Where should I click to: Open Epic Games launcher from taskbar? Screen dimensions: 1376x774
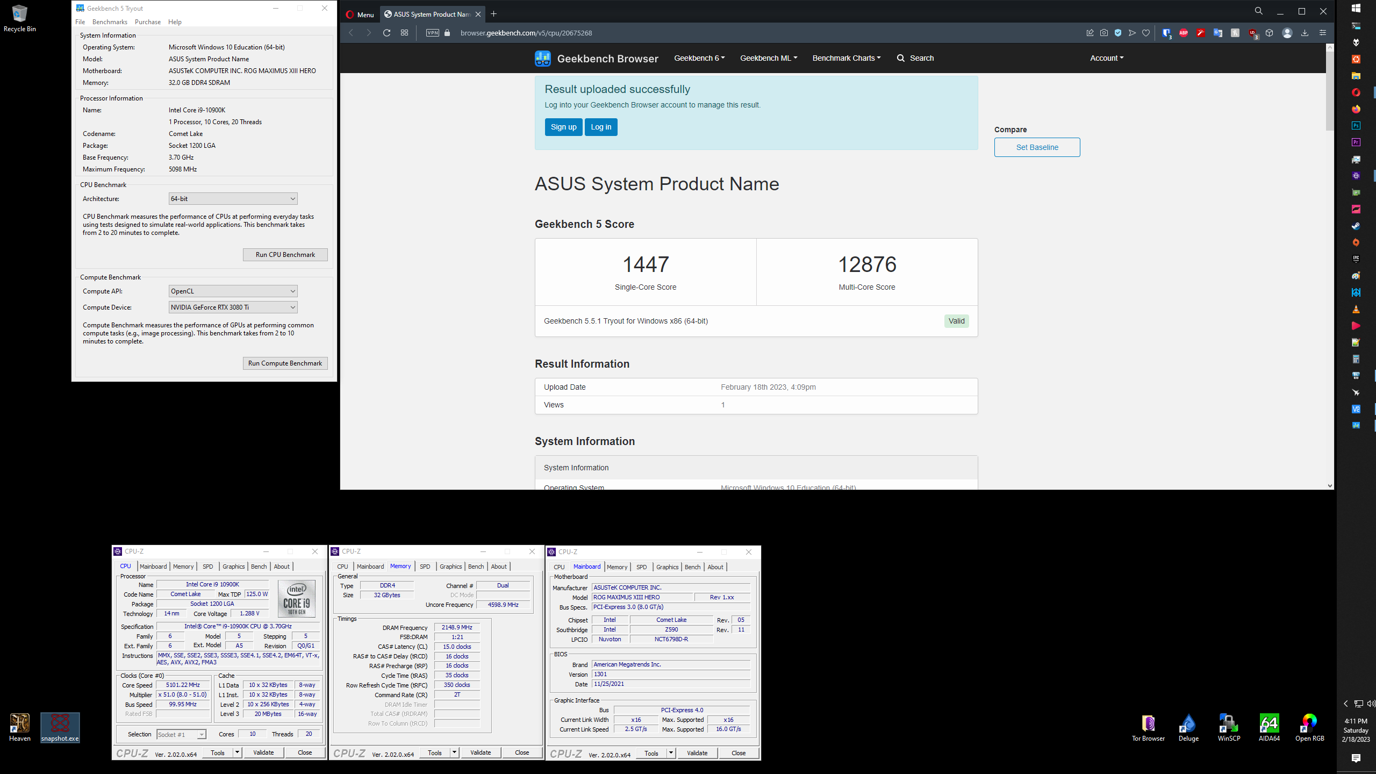tap(1356, 259)
